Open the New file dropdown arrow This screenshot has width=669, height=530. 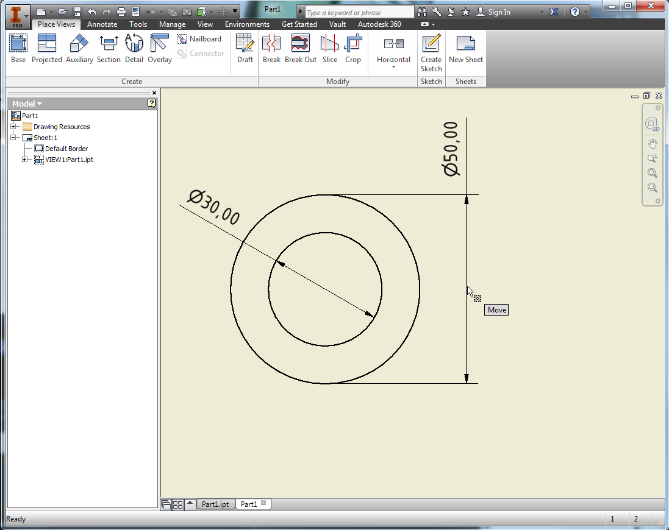pyautogui.click(x=51, y=12)
